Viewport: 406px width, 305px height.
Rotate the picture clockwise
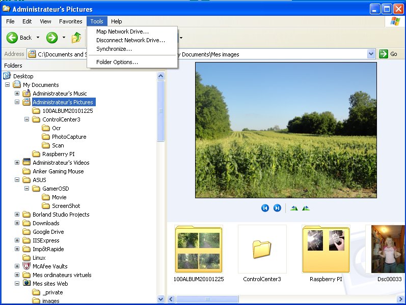click(294, 208)
